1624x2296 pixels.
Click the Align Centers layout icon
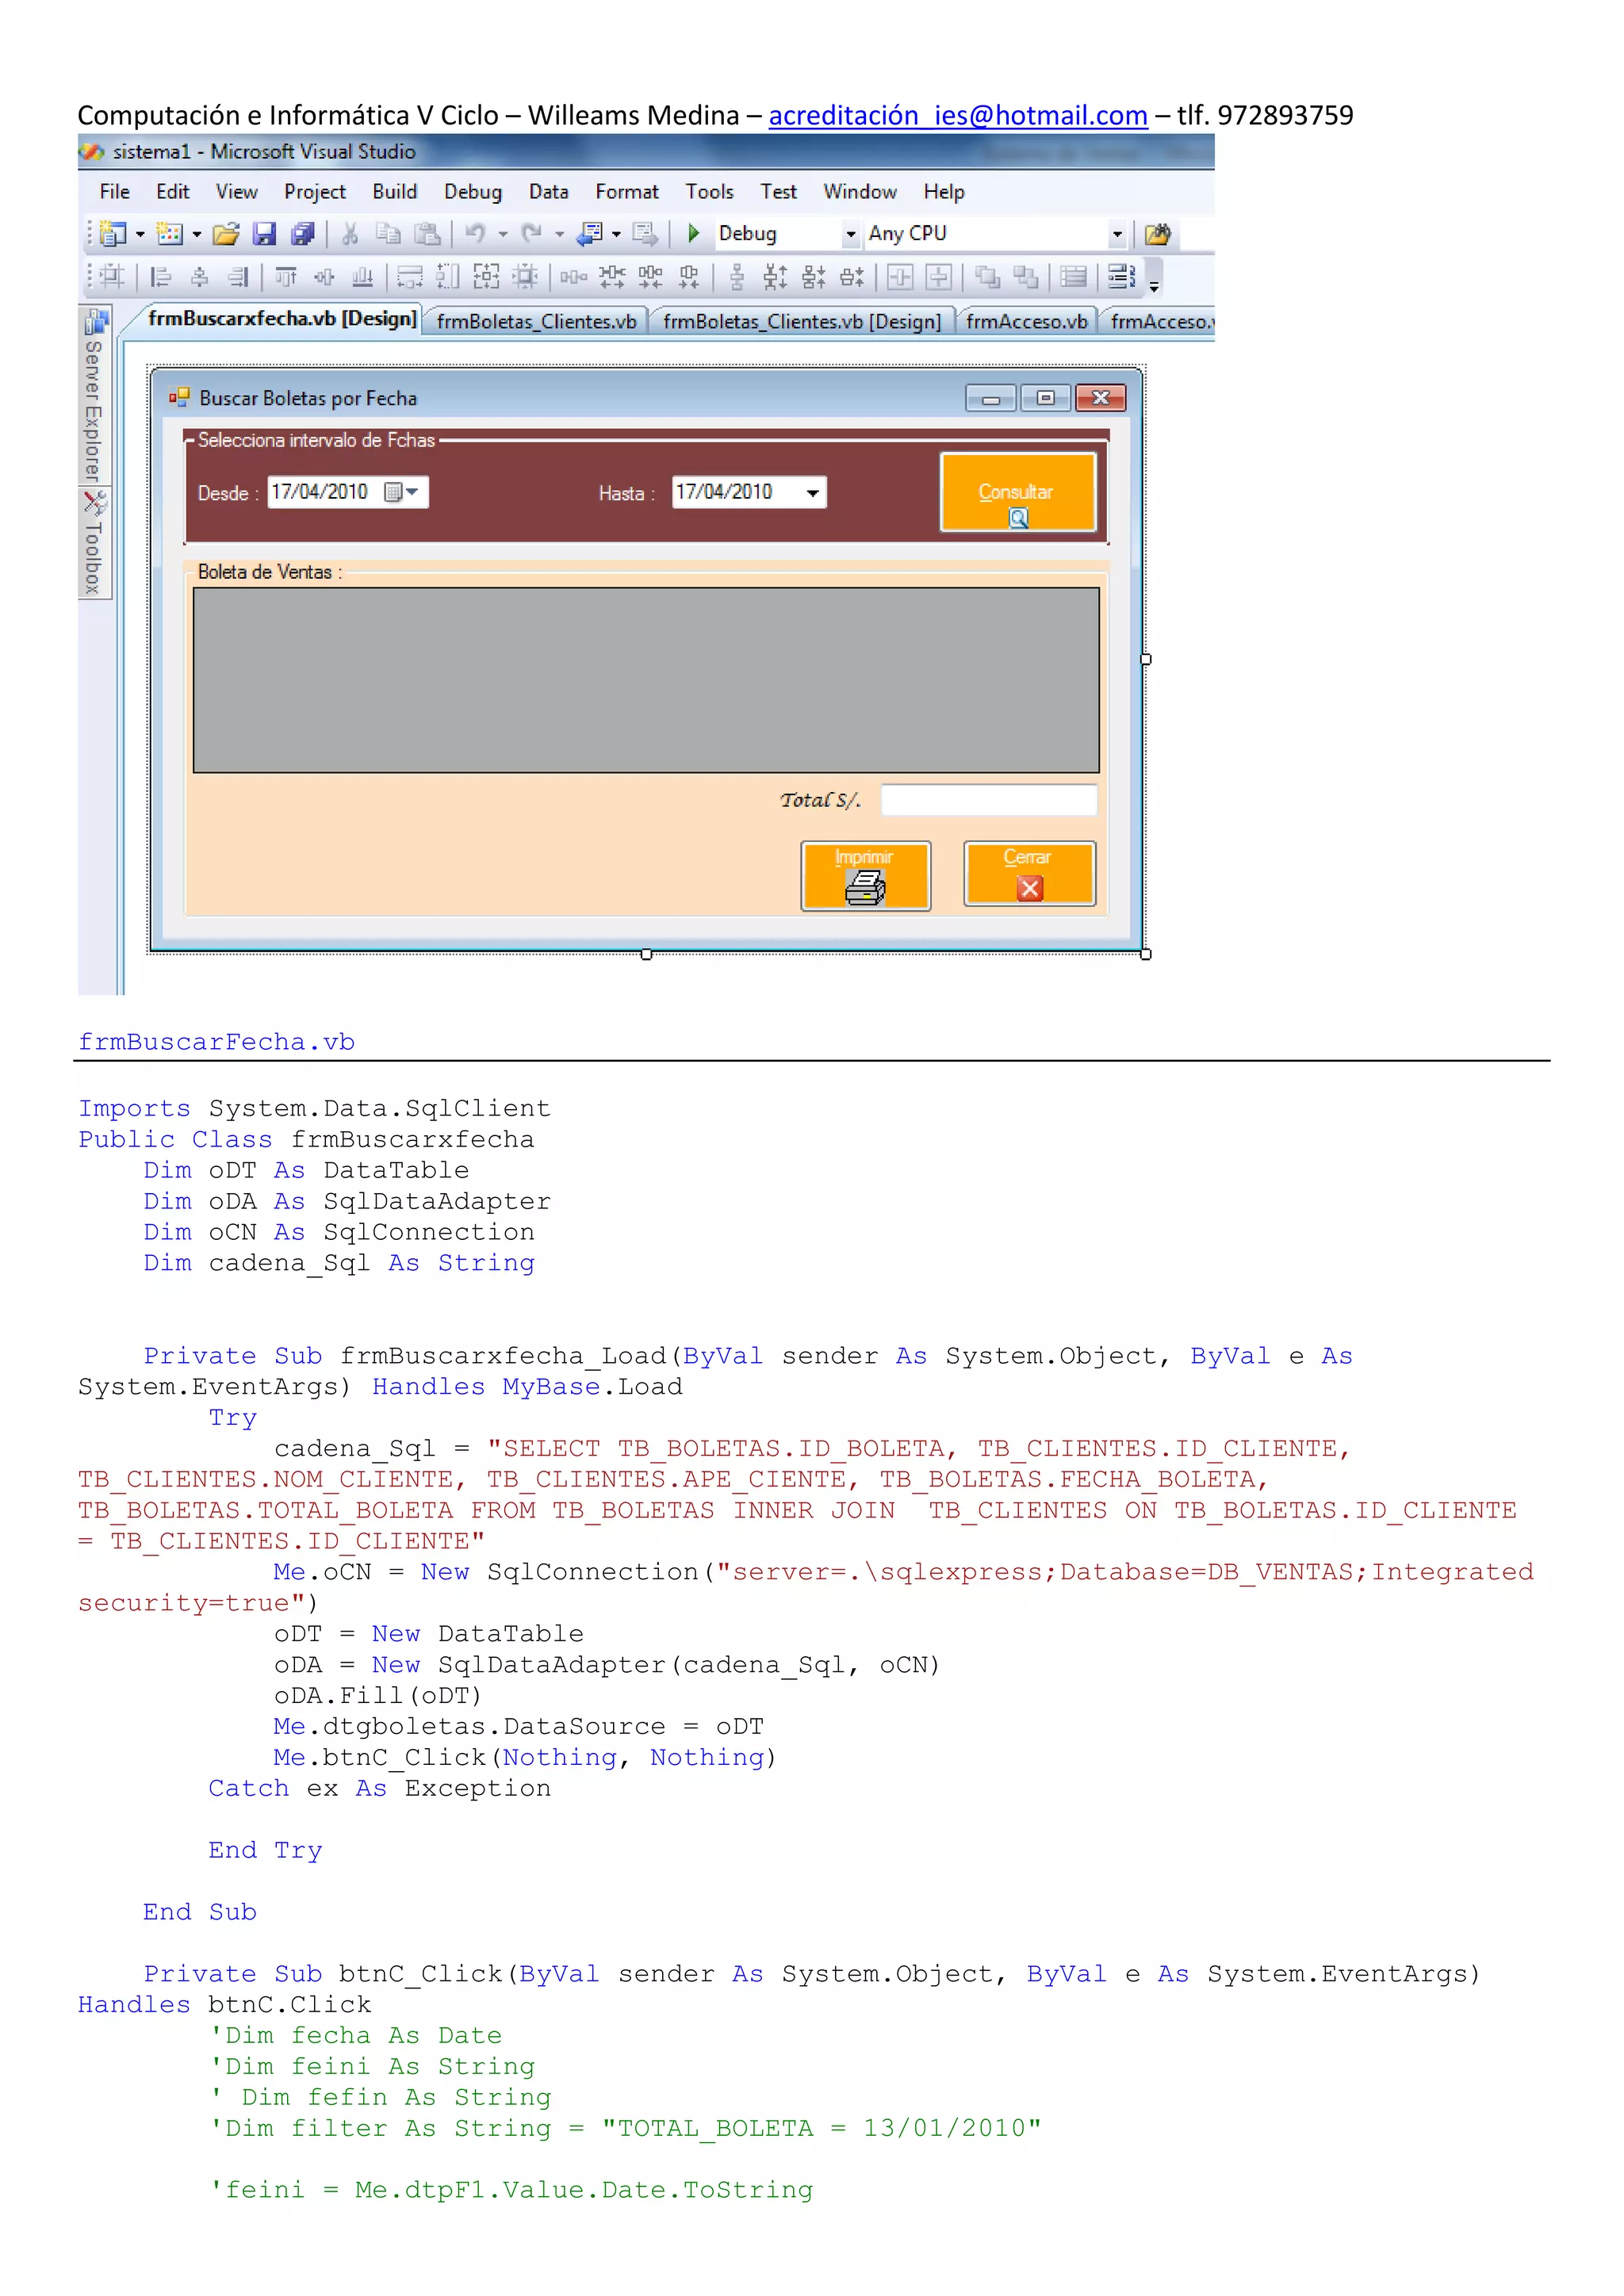click(x=199, y=277)
